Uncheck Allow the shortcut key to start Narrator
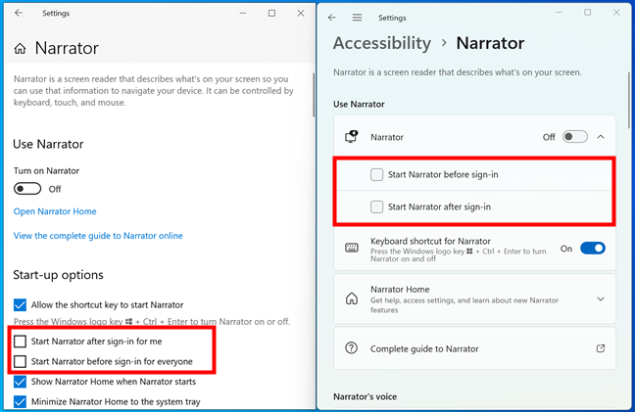This screenshot has height=412, width=635. [20, 305]
